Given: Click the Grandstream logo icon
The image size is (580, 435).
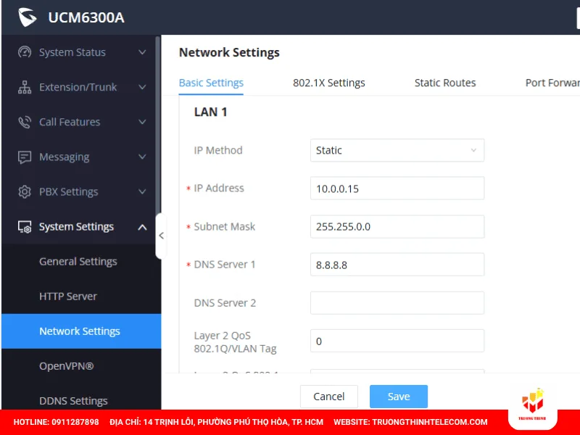Looking at the screenshot, I should 28,17.
